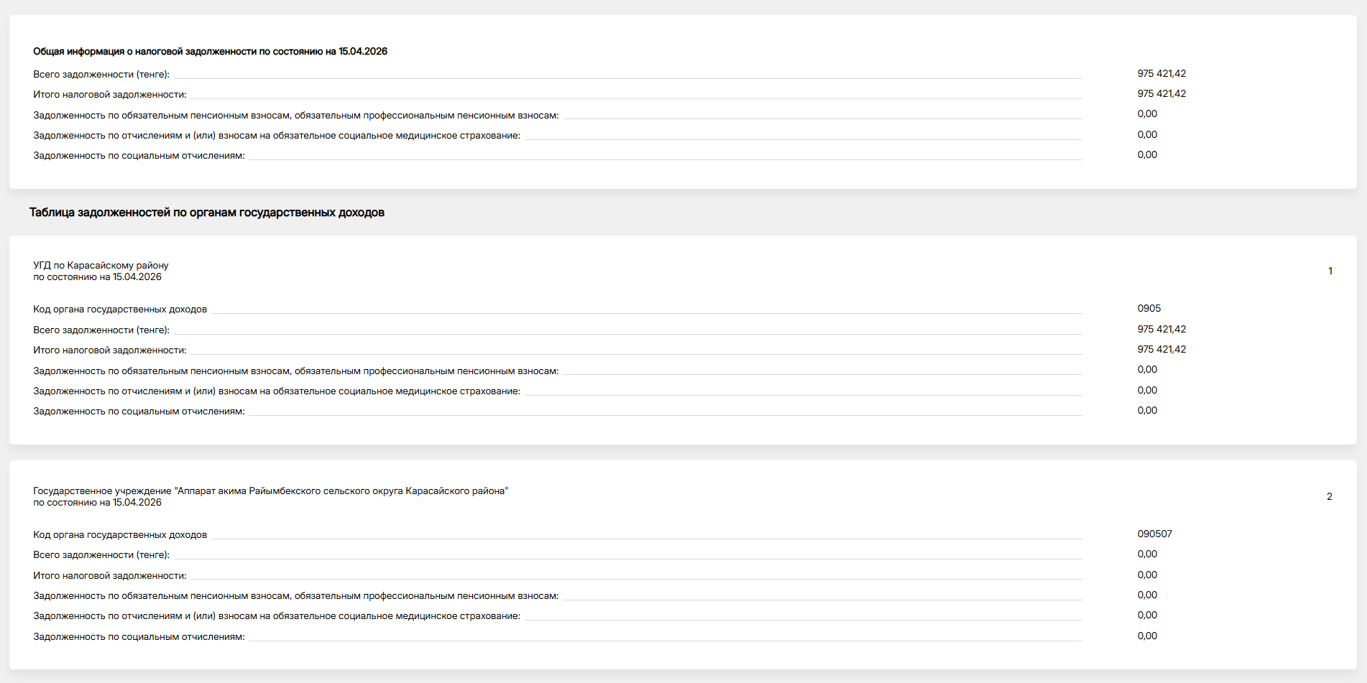Click entry number 1 of Karasai district card
Screen dimensions: 1367x683
point(1330,271)
